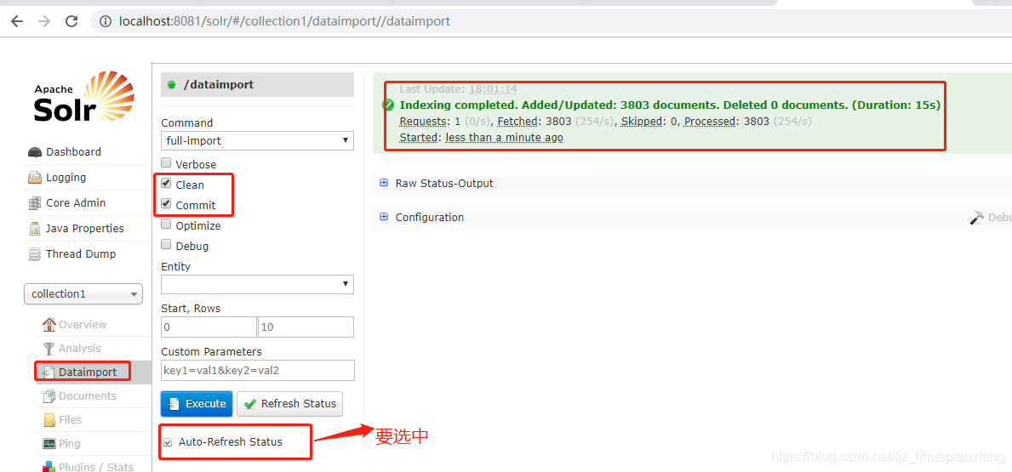
Task: Click the browser back arrow
Action: point(17,21)
